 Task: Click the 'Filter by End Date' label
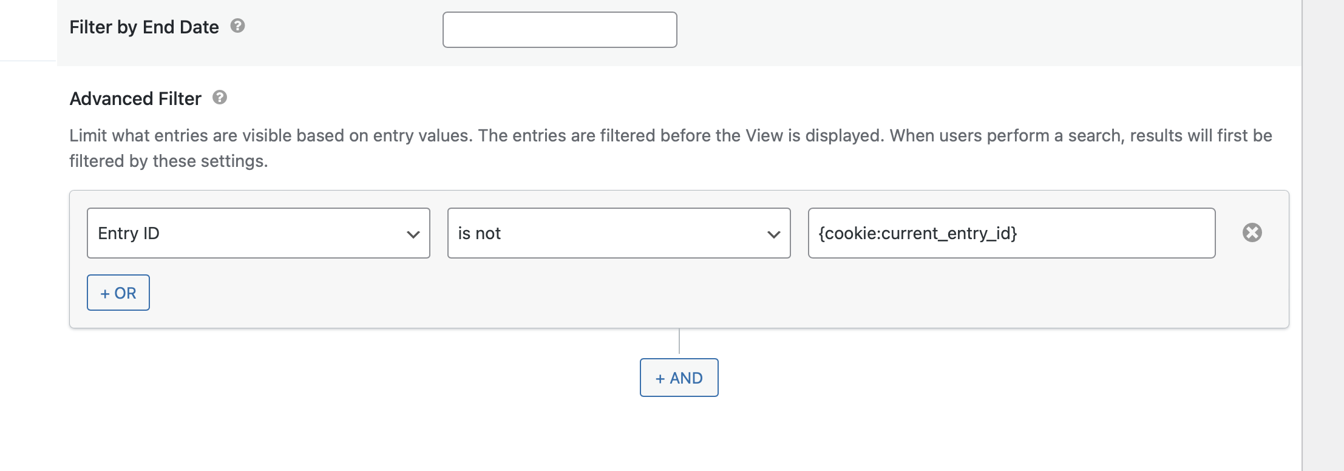(x=144, y=27)
